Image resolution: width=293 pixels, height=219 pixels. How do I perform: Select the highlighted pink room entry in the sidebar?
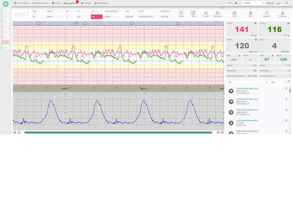[x=6, y=42]
